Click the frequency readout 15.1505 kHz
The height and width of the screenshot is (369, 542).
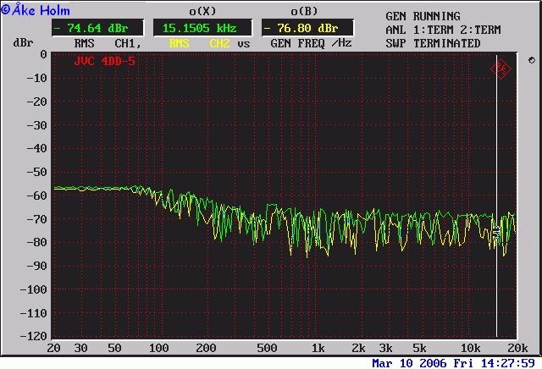pyautogui.click(x=202, y=28)
